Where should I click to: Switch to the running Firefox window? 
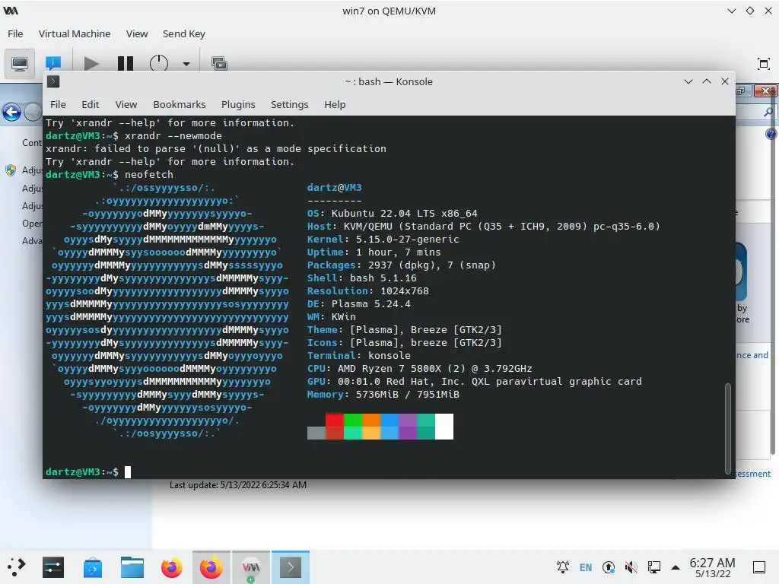pos(211,567)
